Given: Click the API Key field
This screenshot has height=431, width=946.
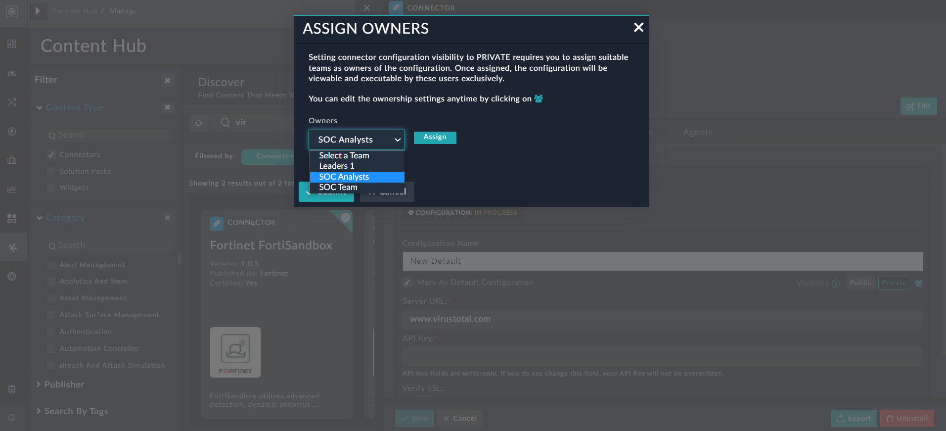Looking at the screenshot, I should coord(663,357).
